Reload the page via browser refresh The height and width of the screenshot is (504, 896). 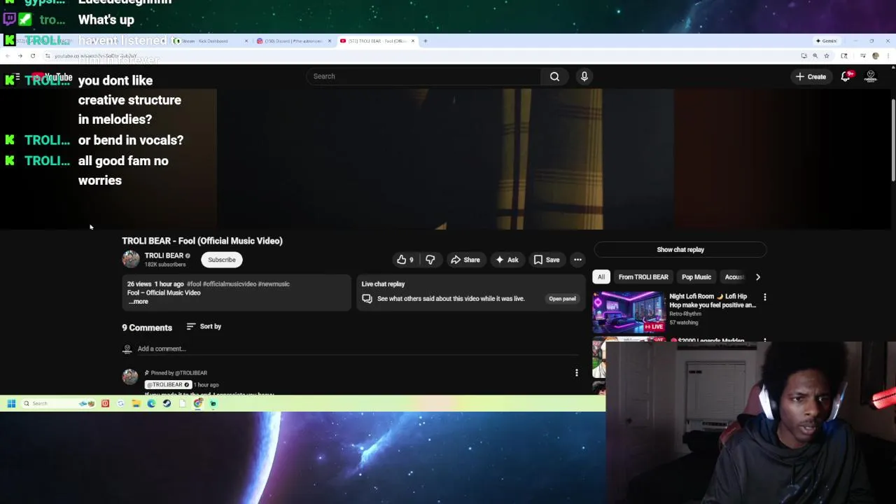[x=32, y=56]
